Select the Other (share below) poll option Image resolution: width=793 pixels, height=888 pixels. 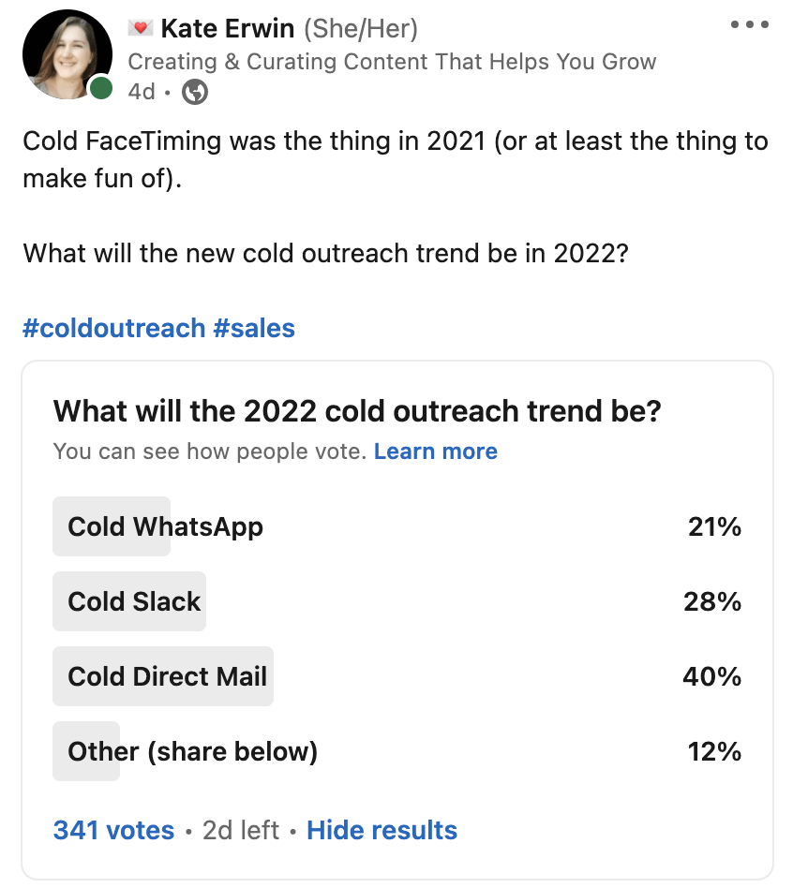coord(192,751)
